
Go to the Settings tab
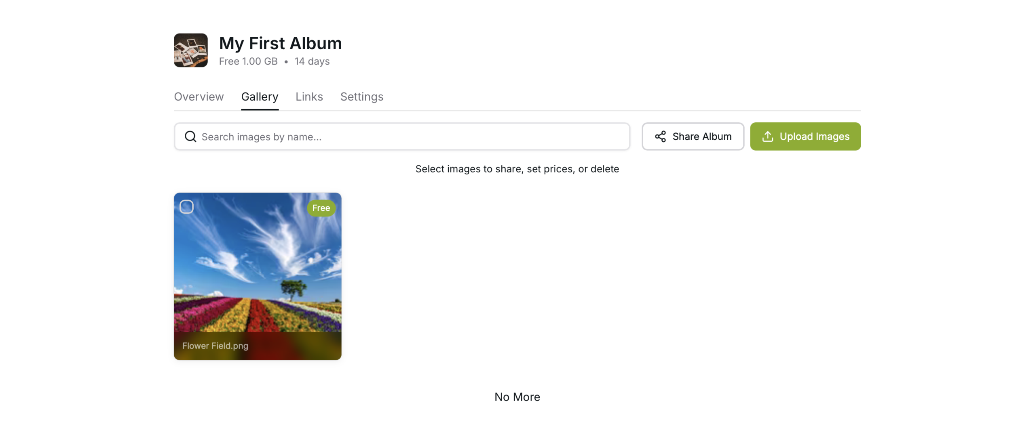[361, 97]
